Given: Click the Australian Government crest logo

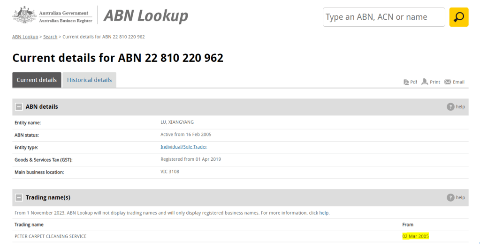Looking at the screenshot, I should (x=24, y=15).
